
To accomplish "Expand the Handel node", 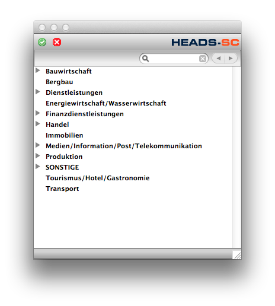I will (x=38, y=124).
